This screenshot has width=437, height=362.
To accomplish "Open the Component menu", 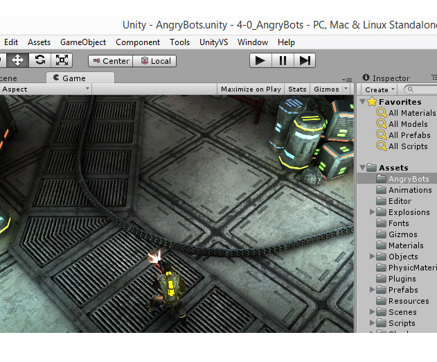I will (138, 42).
